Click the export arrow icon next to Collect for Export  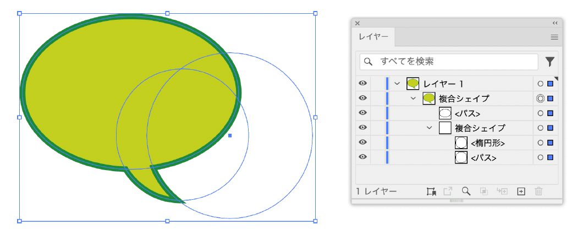point(448,191)
